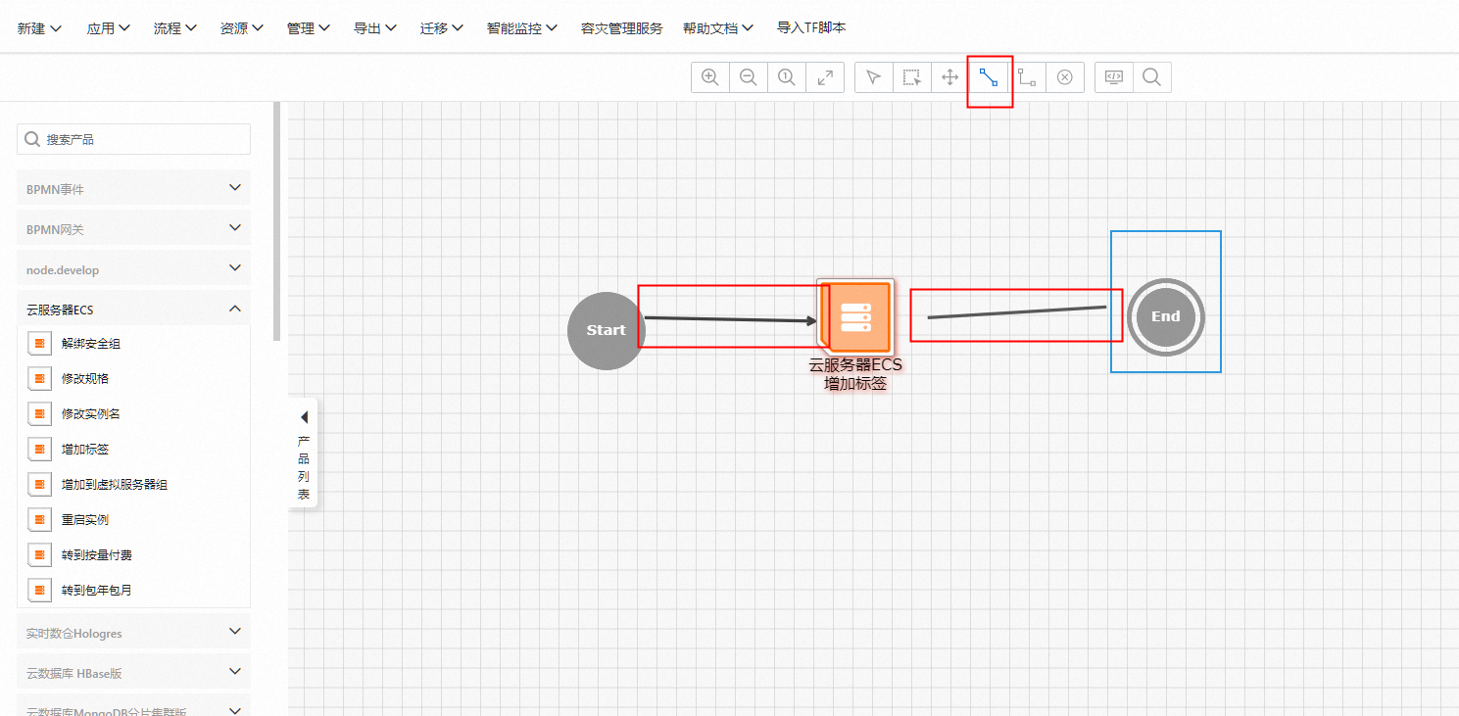This screenshot has width=1459, height=716.
Task: Click the 解绑安全组 text label
Action: pyautogui.click(x=91, y=344)
